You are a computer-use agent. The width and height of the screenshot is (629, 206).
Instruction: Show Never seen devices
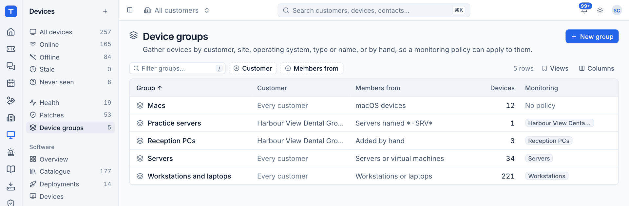point(70,82)
